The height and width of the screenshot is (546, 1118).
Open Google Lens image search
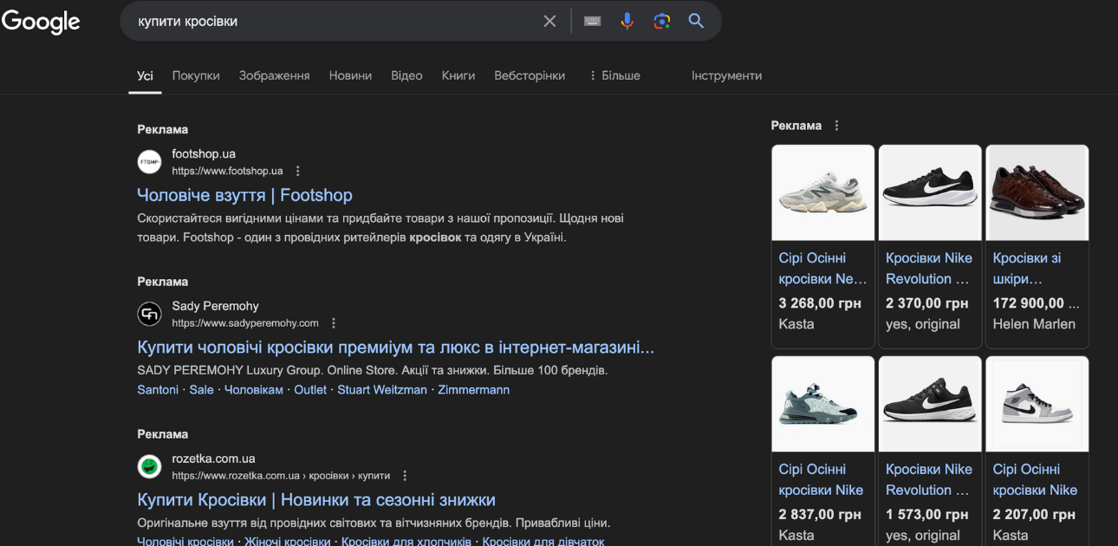pyautogui.click(x=662, y=21)
